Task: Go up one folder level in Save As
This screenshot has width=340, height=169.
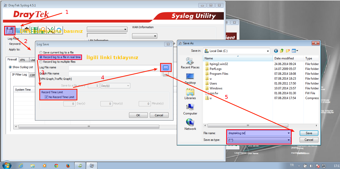Action: point(282,51)
